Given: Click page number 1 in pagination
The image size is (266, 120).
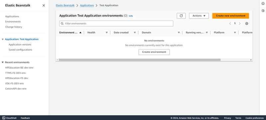Looking at the screenshot, I should tap(235, 24).
